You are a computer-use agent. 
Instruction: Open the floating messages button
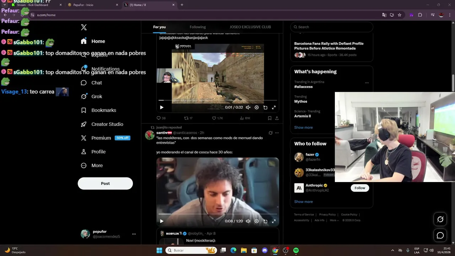440,235
